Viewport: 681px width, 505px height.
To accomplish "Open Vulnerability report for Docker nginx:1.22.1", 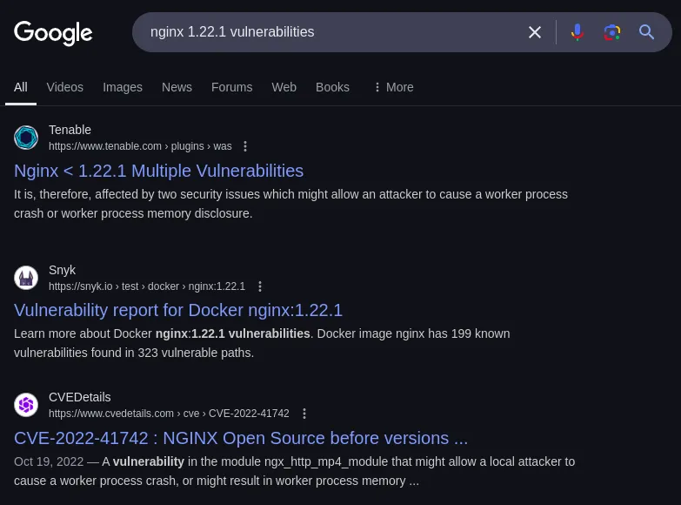I will coord(178,311).
